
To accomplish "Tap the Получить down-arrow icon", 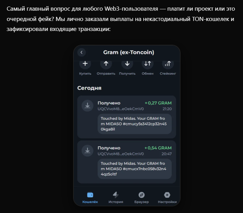I will pyautogui.click(x=127, y=64).
